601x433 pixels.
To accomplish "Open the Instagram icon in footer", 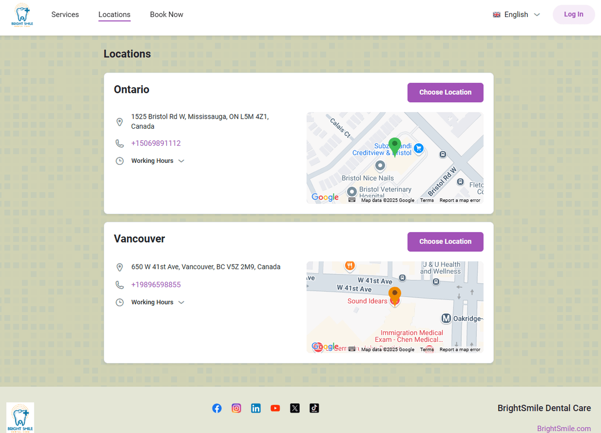I will (x=236, y=408).
